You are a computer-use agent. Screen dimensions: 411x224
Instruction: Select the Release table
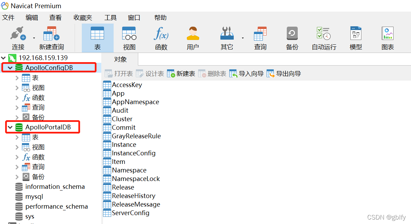[x=119, y=187]
